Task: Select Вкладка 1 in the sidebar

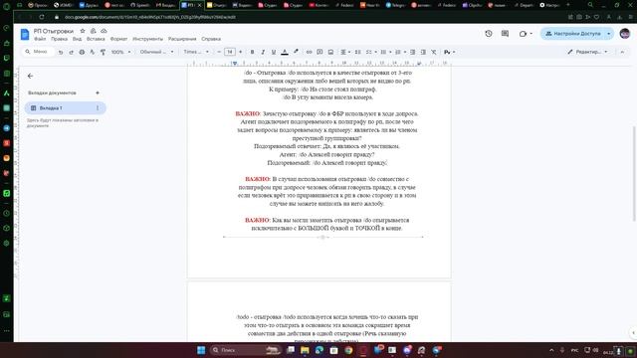Action: click(65, 108)
